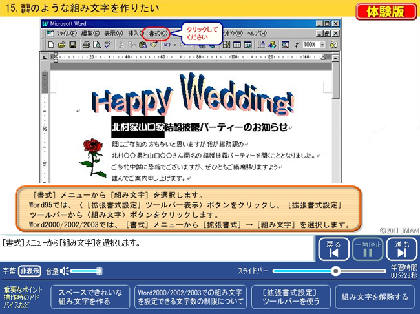420x314 pixels.
Task: Click the Show paragraph marks icon
Action: tap(297, 45)
